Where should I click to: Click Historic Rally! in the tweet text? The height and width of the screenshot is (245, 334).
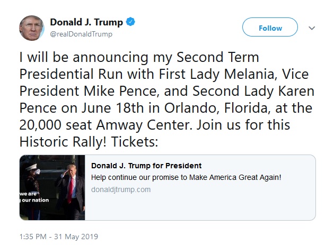pyautogui.click(x=63, y=142)
